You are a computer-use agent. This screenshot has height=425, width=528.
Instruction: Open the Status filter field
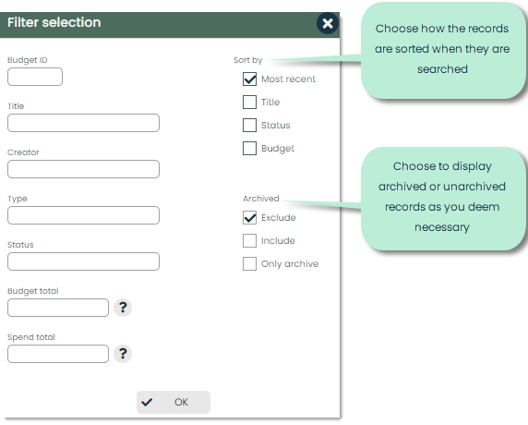point(83,261)
